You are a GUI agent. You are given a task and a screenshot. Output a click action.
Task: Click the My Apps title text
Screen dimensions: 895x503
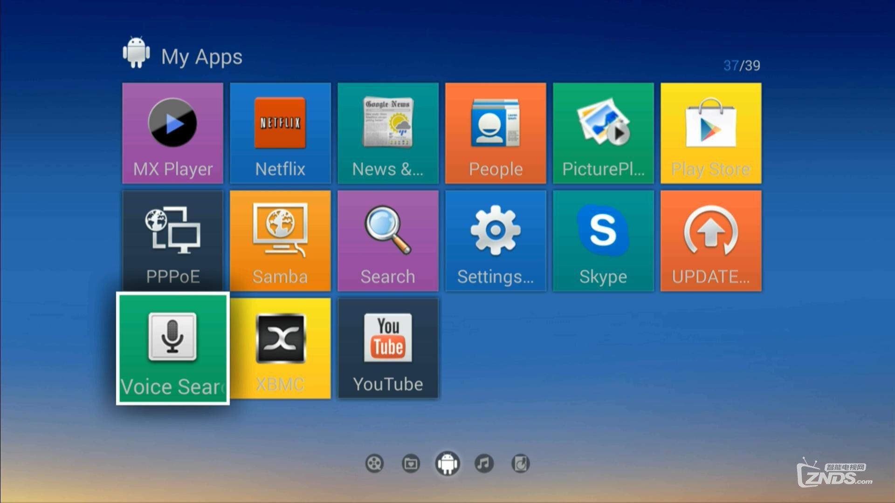(x=202, y=57)
